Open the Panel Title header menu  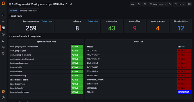click(139, 42)
